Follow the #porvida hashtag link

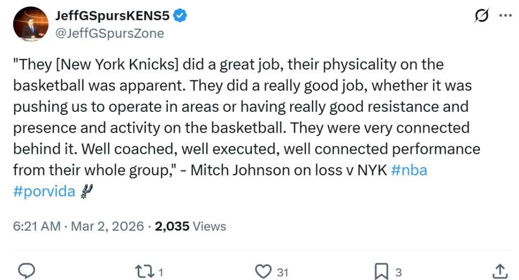coord(44,191)
